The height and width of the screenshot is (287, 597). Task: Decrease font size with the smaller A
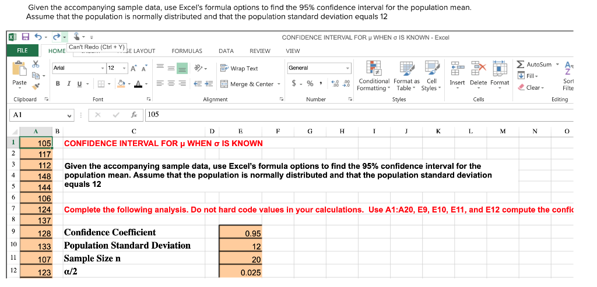tap(145, 69)
